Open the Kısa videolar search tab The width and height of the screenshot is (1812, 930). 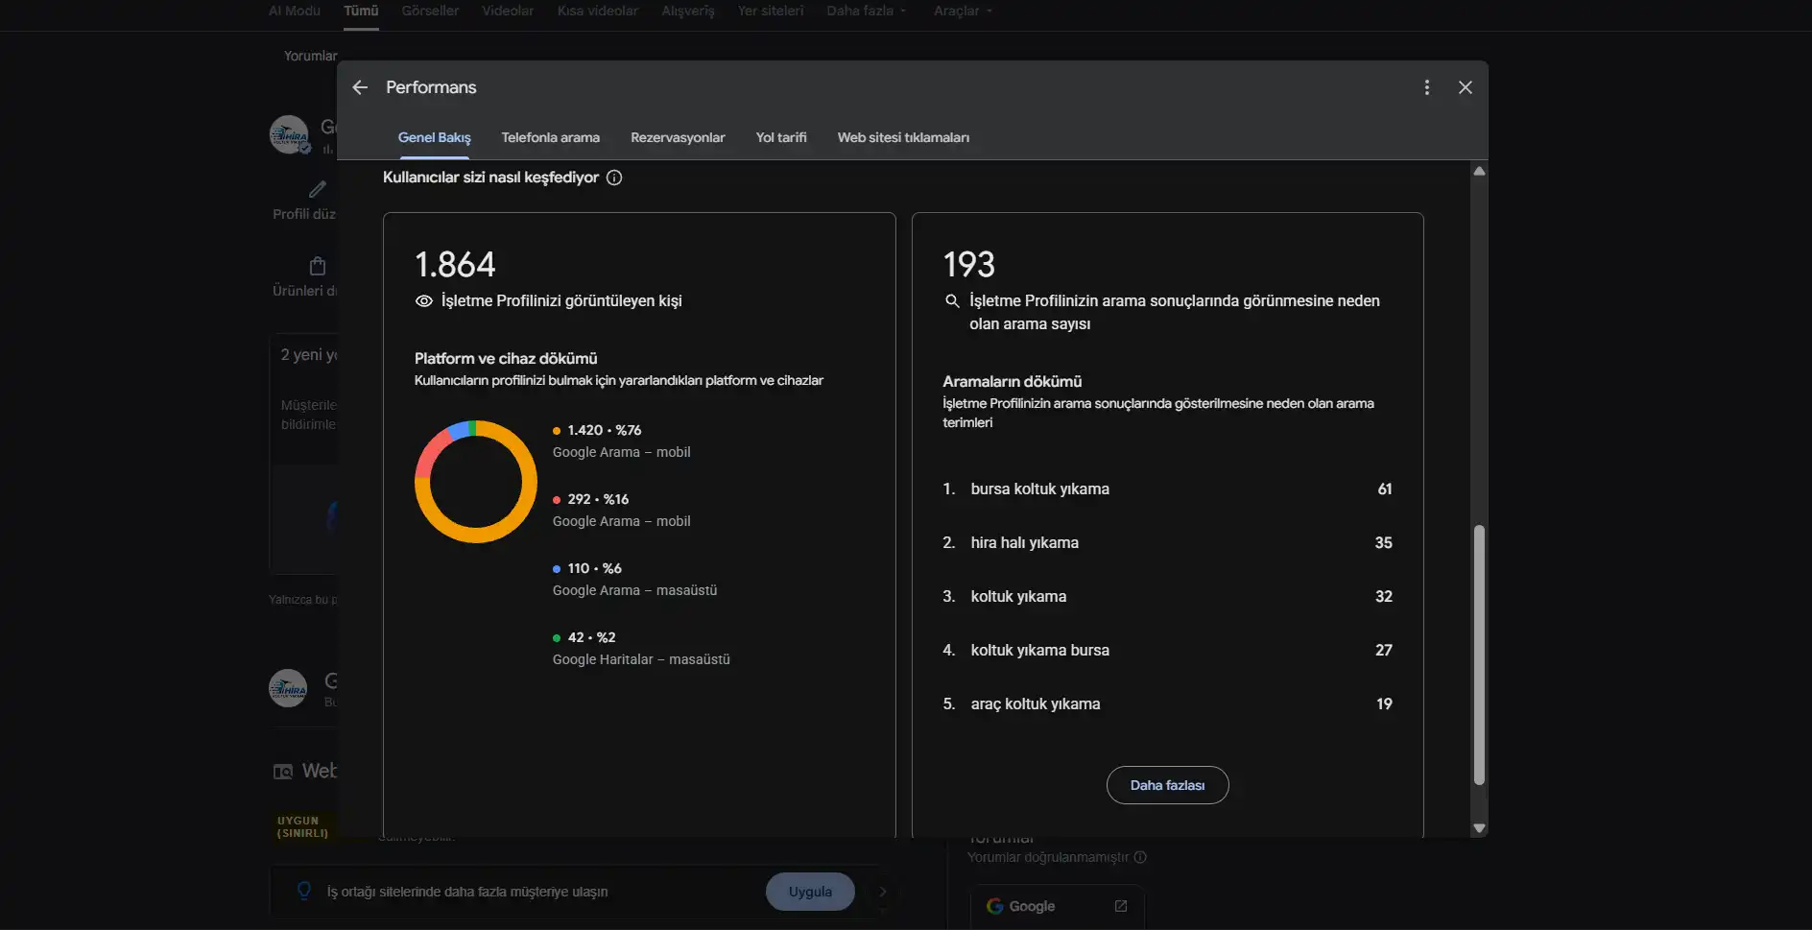click(x=597, y=11)
